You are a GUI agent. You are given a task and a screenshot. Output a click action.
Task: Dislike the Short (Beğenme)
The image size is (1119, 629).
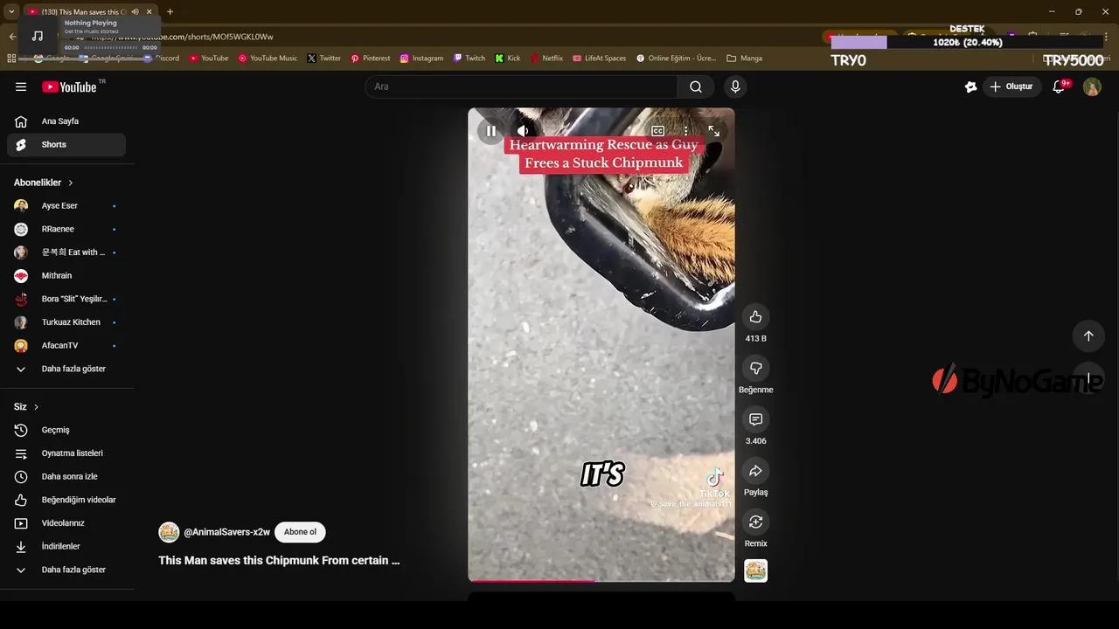coord(756,368)
